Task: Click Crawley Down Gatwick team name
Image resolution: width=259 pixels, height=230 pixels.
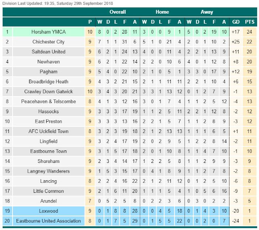Action: 49,91
